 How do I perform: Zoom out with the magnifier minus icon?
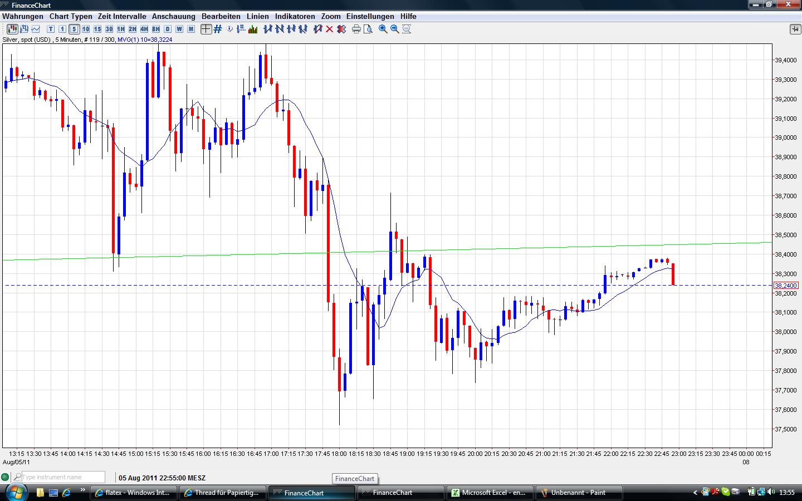click(395, 29)
